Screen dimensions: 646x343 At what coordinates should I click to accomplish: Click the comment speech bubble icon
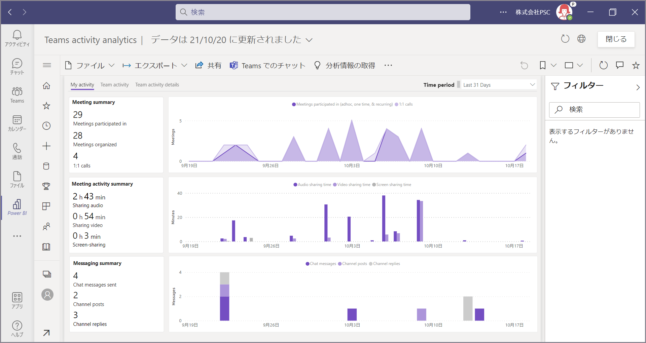click(x=620, y=65)
